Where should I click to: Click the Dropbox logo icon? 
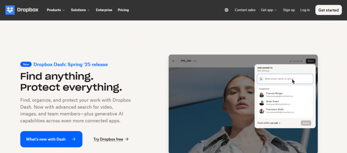click(10, 10)
